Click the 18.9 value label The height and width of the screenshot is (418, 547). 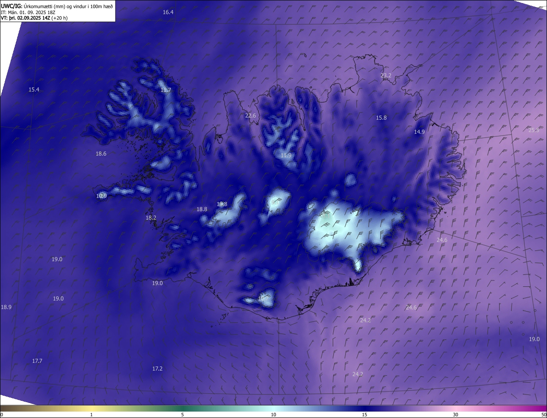click(6, 307)
